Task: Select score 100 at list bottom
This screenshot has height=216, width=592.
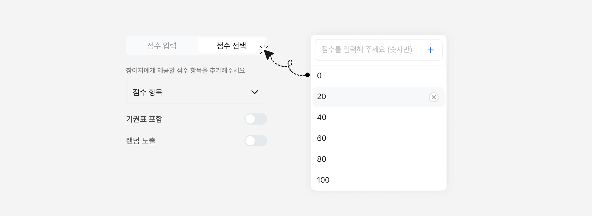Action: (x=378, y=180)
